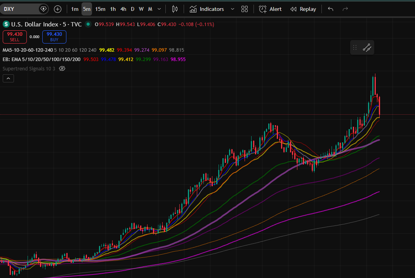Click the blue BUY 99.430 button

pos(54,37)
